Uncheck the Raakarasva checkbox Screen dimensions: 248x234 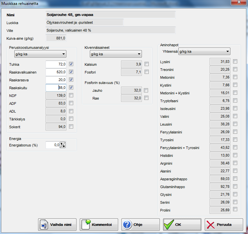pyautogui.click(x=71, y=80)
